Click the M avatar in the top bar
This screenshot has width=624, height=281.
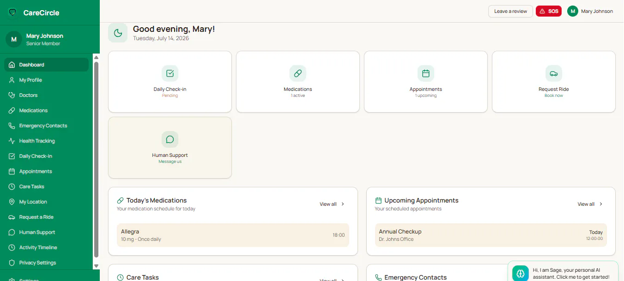[573, 11]
